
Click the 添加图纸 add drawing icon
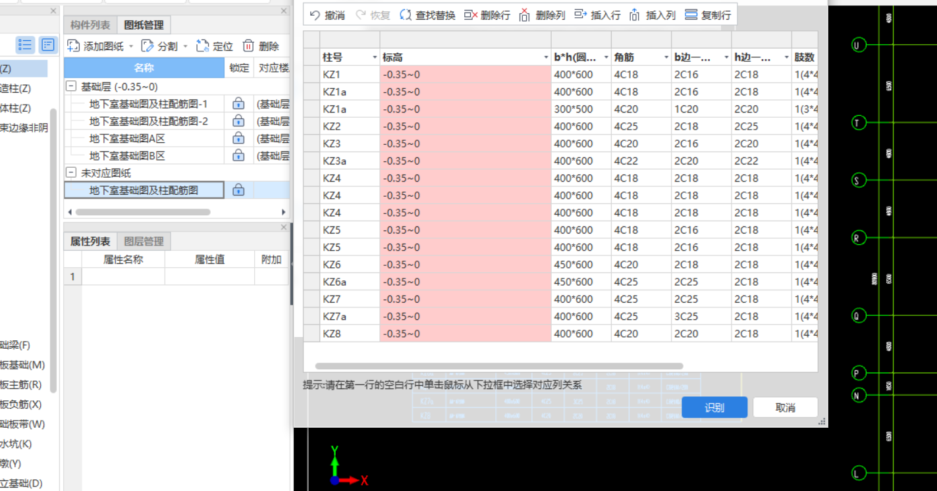coord(72,46)
